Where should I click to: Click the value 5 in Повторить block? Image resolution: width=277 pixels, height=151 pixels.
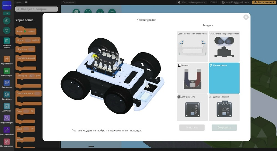pos(31,76)
